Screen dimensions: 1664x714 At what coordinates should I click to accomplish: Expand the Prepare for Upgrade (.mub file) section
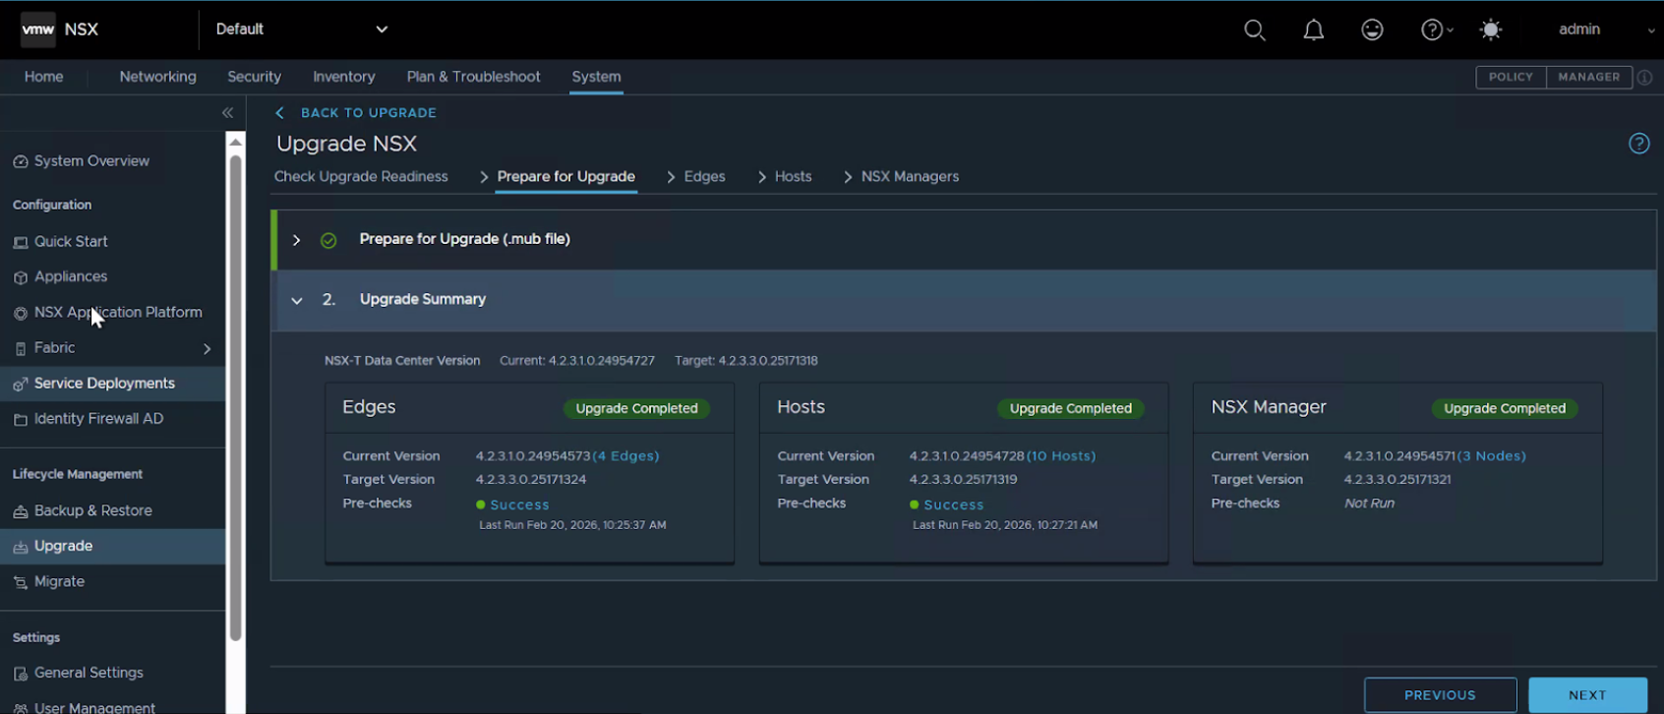(296, 240)
